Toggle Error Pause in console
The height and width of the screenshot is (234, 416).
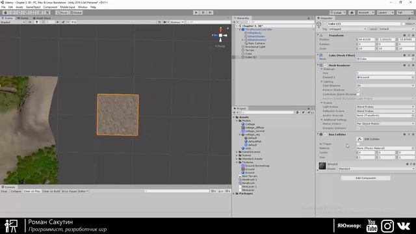pos(70,191)
